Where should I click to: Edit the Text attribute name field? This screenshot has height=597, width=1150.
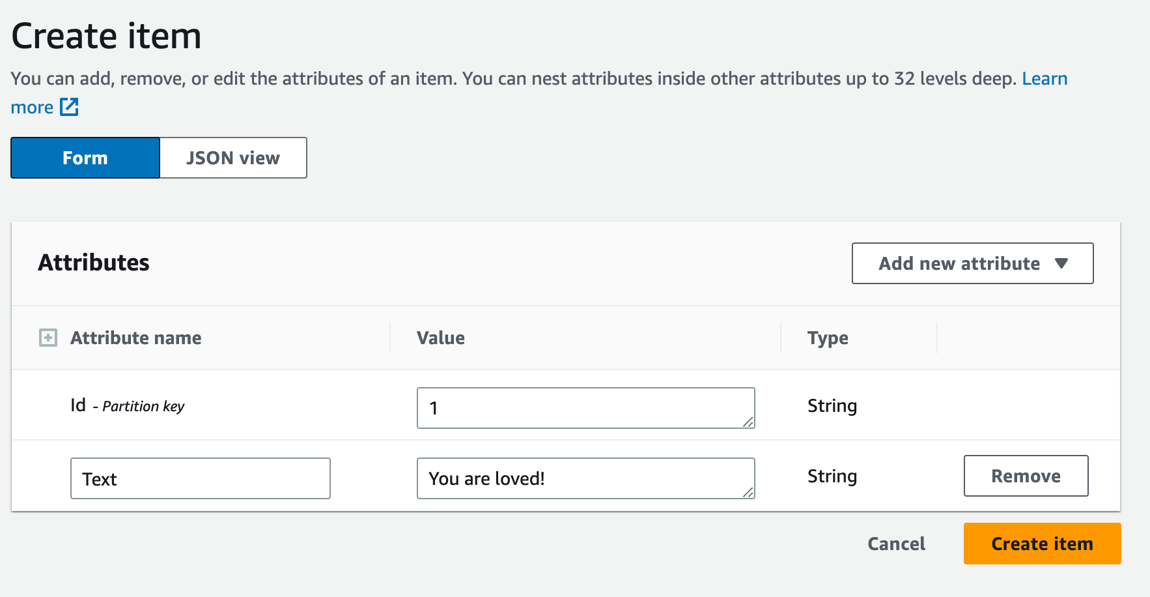pos(200,478)
